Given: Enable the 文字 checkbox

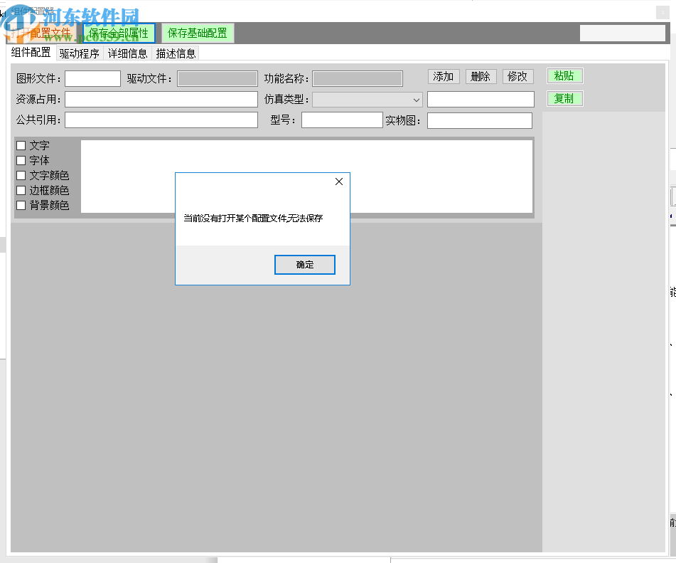Looking at the screenshot, I should point(21,145).
